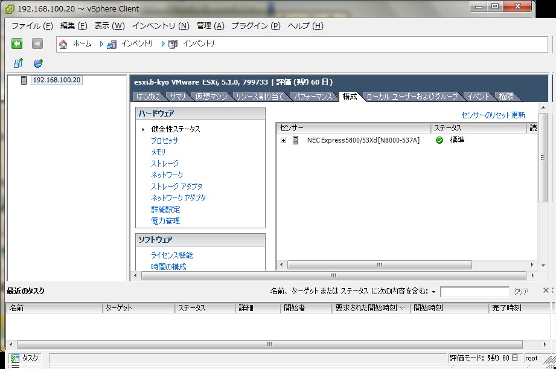Viewport: 556px width, 369px height.
Task: Click the task filter text field
Action: [x=475, y=292]
